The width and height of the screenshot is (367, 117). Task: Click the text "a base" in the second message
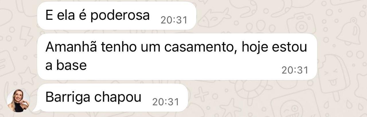[x=66, y=66]
